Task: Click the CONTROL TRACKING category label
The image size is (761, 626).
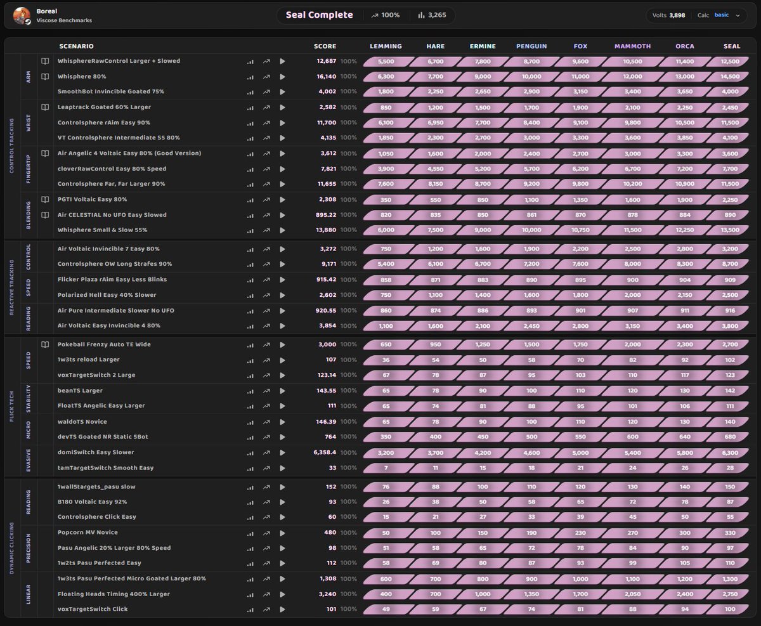Action: (13, 146)
